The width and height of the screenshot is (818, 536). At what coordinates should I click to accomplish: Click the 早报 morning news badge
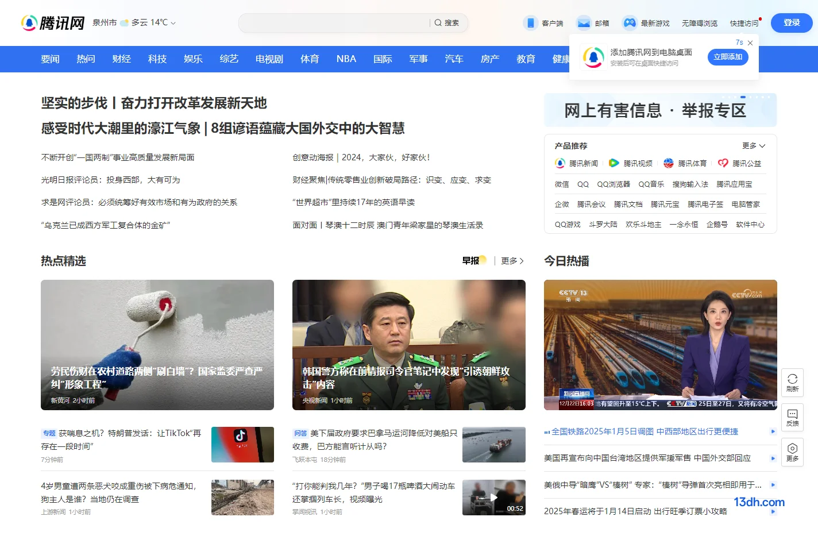coord(474,260)
